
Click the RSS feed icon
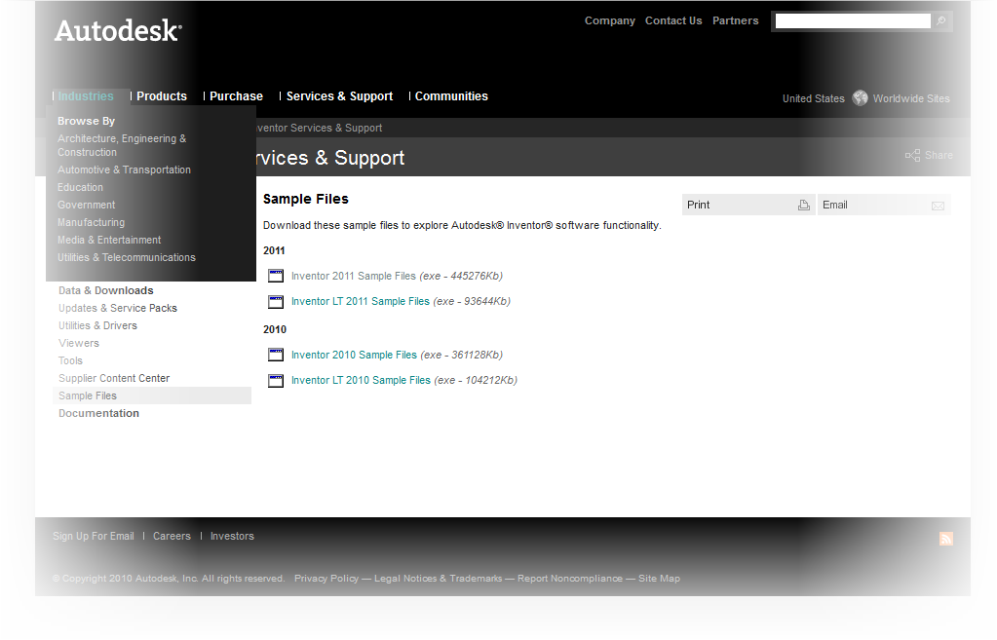(944, 538)
